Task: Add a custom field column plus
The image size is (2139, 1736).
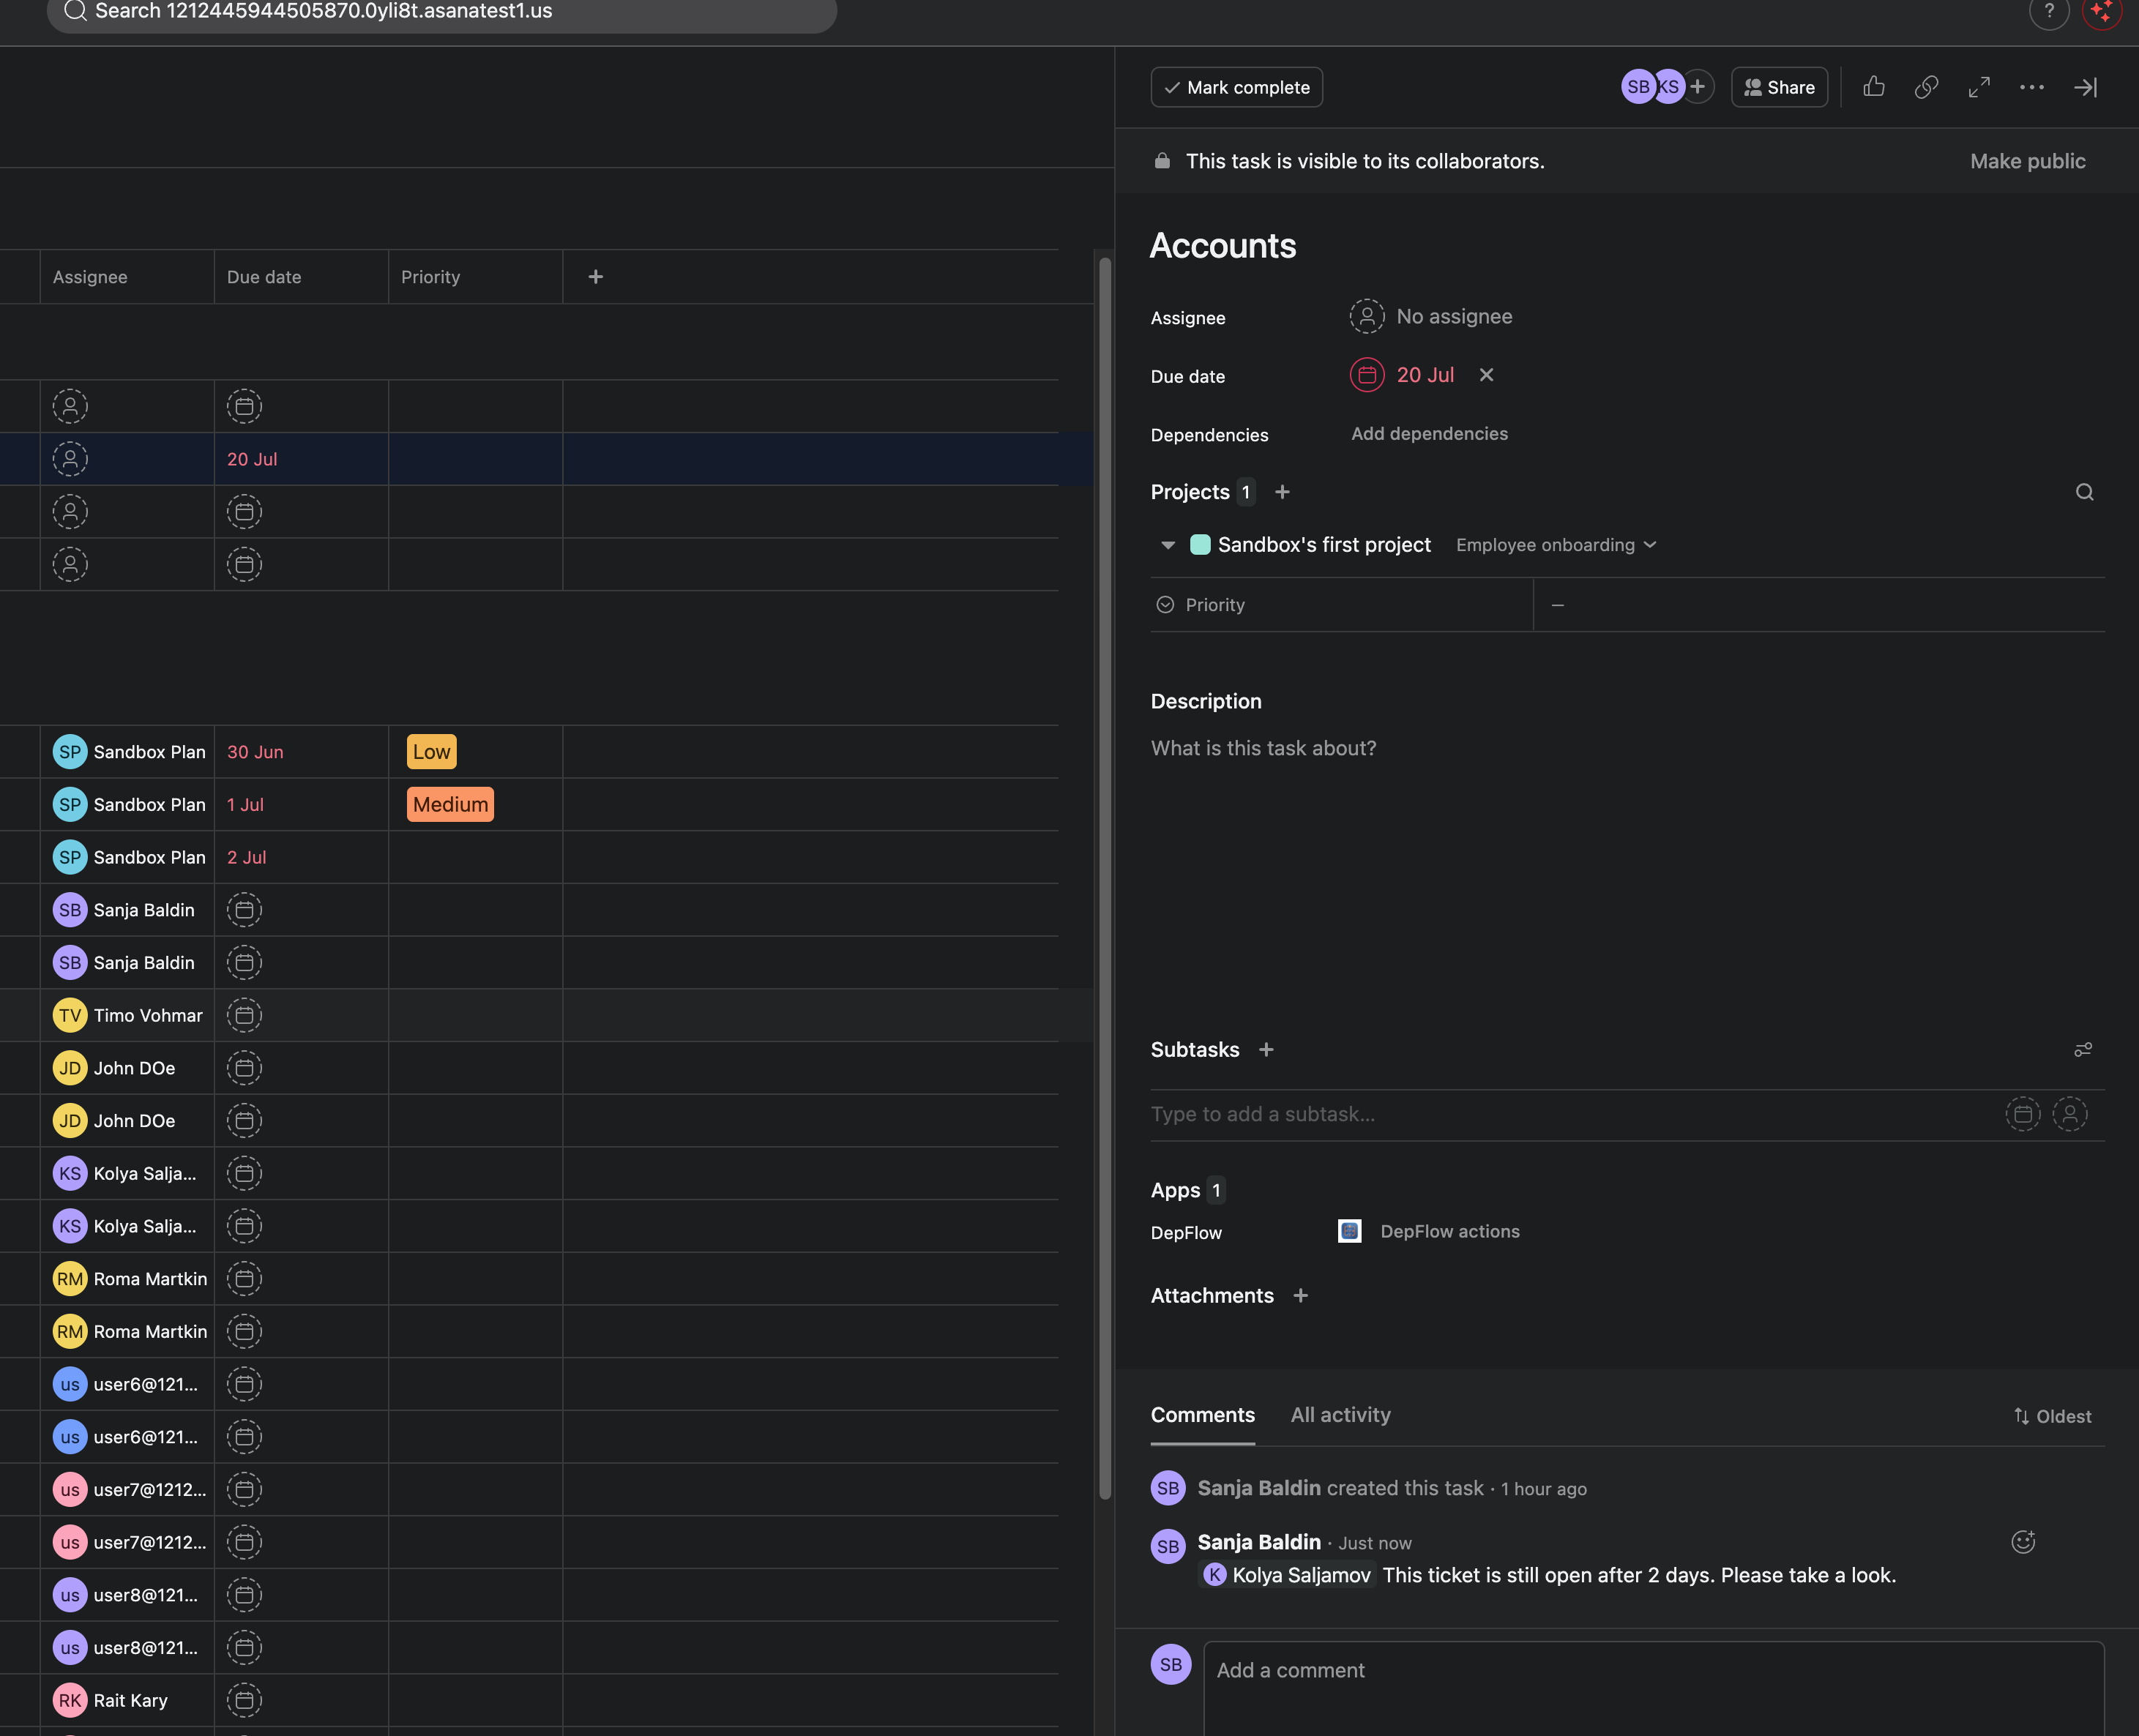Action: [595, 277]
